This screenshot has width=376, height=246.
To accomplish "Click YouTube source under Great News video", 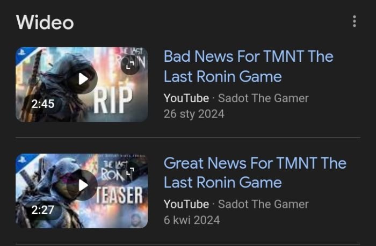I will tap(186, 205).
